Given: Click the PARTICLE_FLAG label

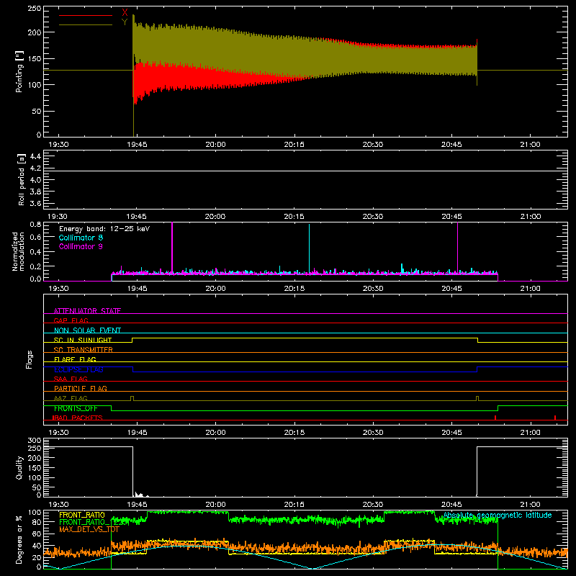Looking at the screenshot, I should (x=81, y=388).
